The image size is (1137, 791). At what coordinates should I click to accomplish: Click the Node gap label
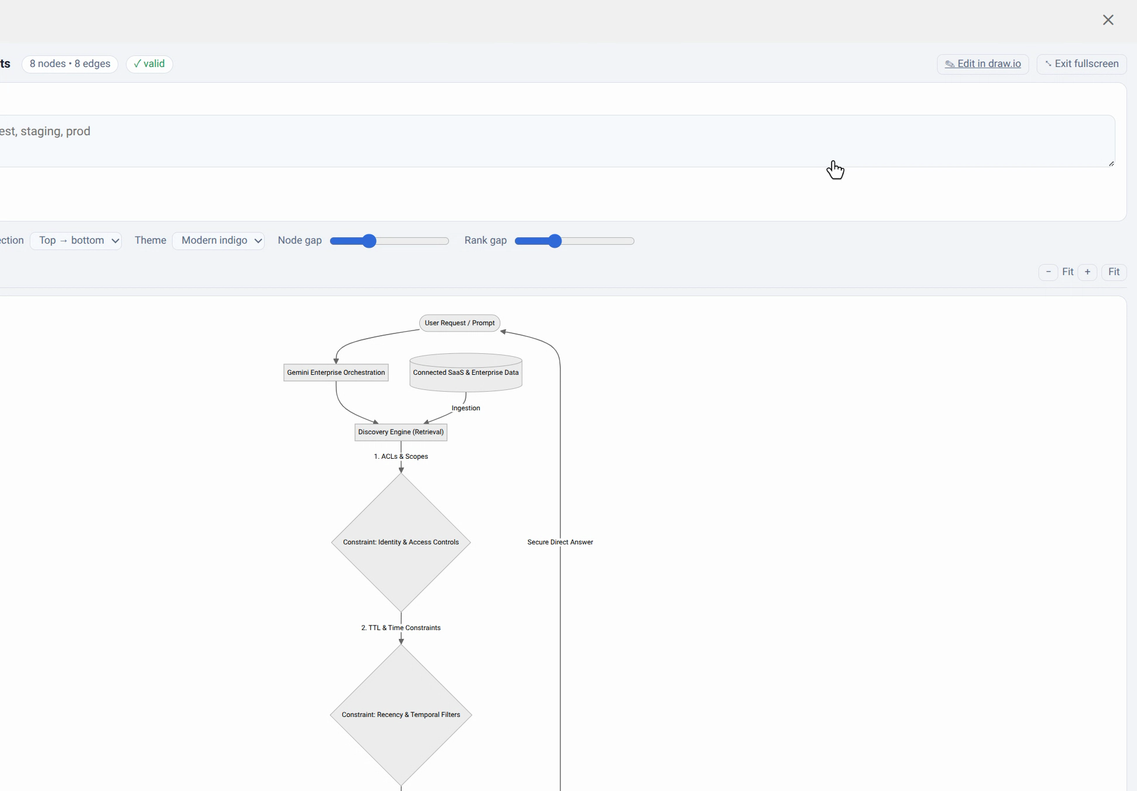(x=300, y=240)
